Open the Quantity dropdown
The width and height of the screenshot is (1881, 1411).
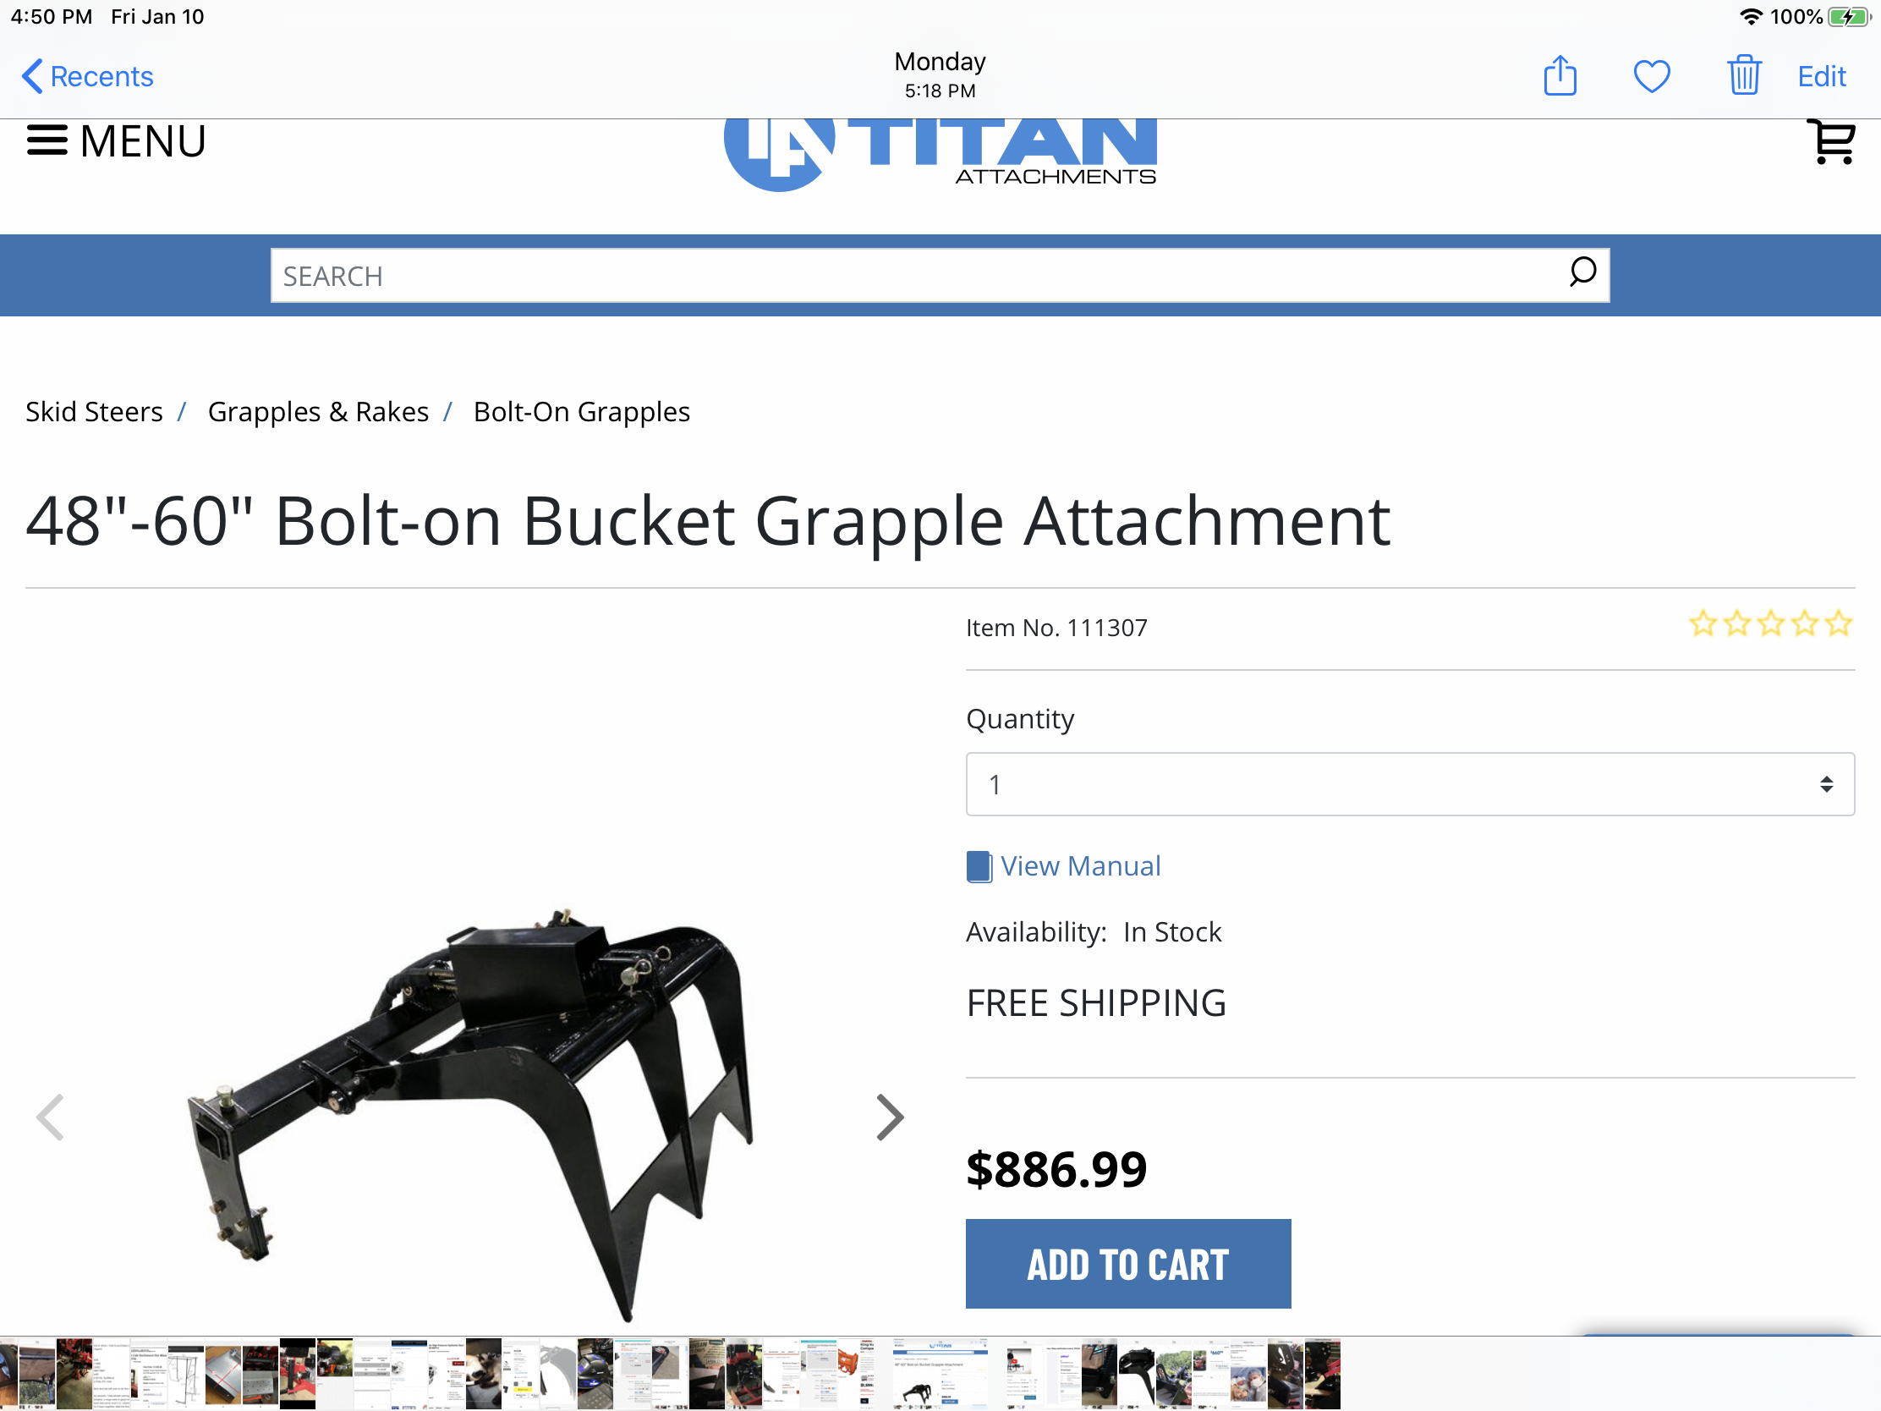1410,784
